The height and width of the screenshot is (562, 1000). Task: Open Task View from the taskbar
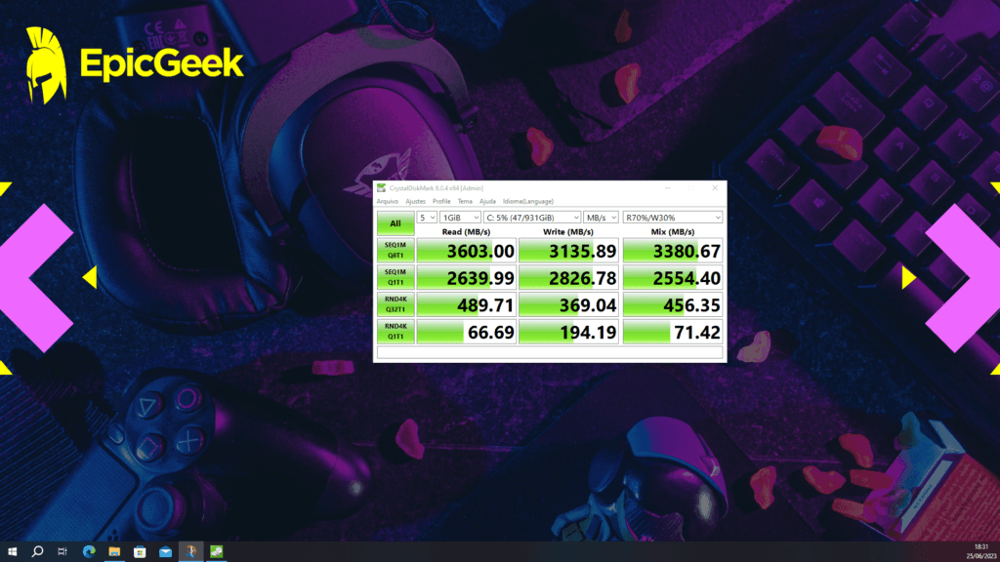point(61,551)
